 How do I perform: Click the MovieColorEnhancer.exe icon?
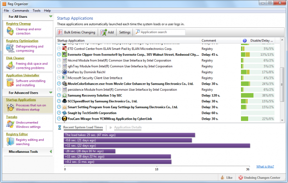tap(64, 84)
